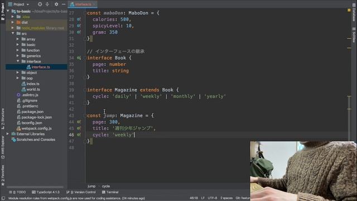Open the TODO tool window
Image resolution: width=357 pixels, height=201 pixels.
[17, 192]
